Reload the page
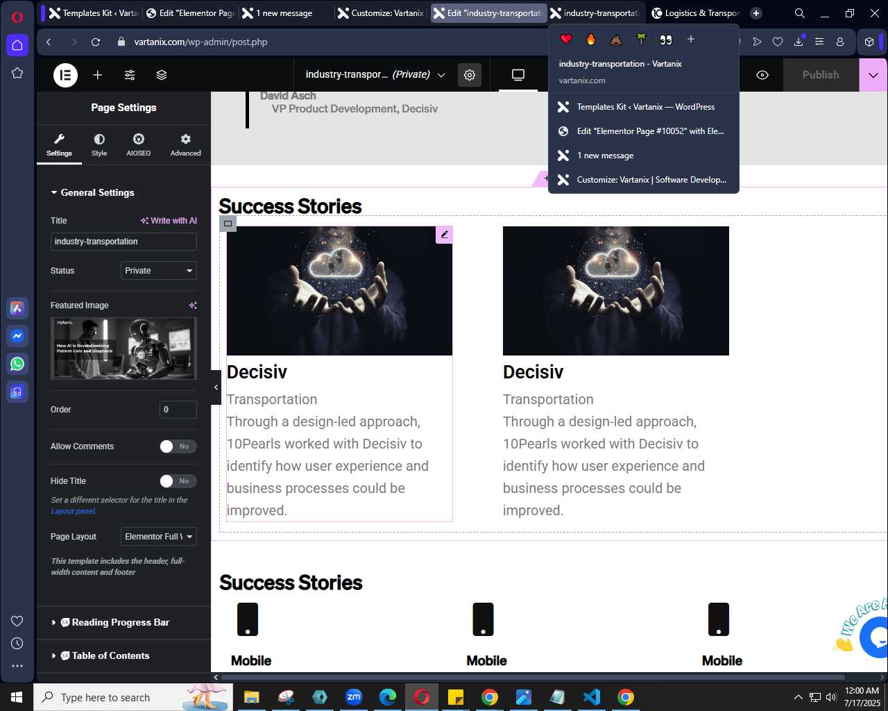 pos(96,42)
